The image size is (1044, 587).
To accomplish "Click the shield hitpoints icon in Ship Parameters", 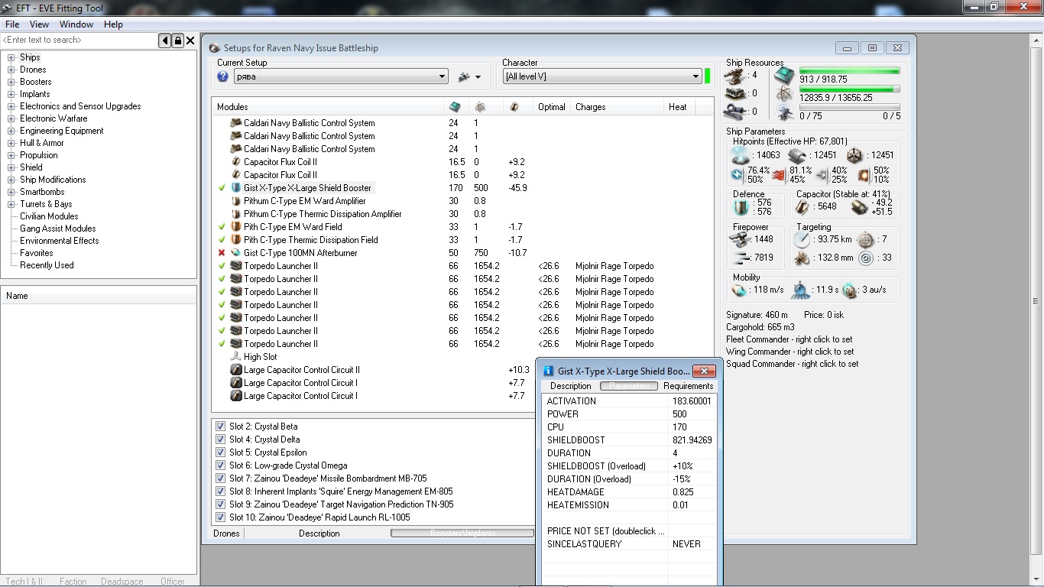I will [x=740, y=155].
